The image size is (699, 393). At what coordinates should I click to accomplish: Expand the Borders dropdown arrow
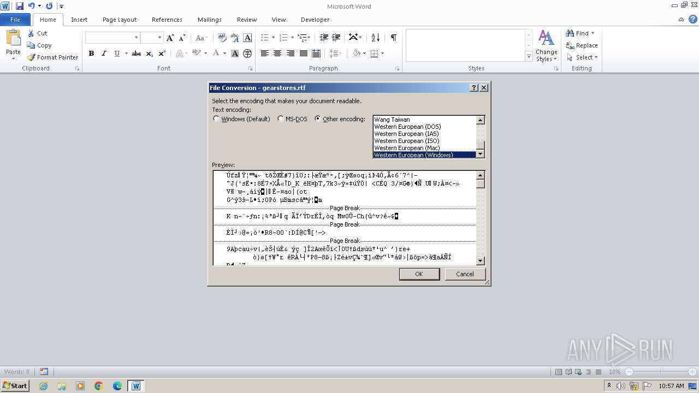(x=383, y=53)
